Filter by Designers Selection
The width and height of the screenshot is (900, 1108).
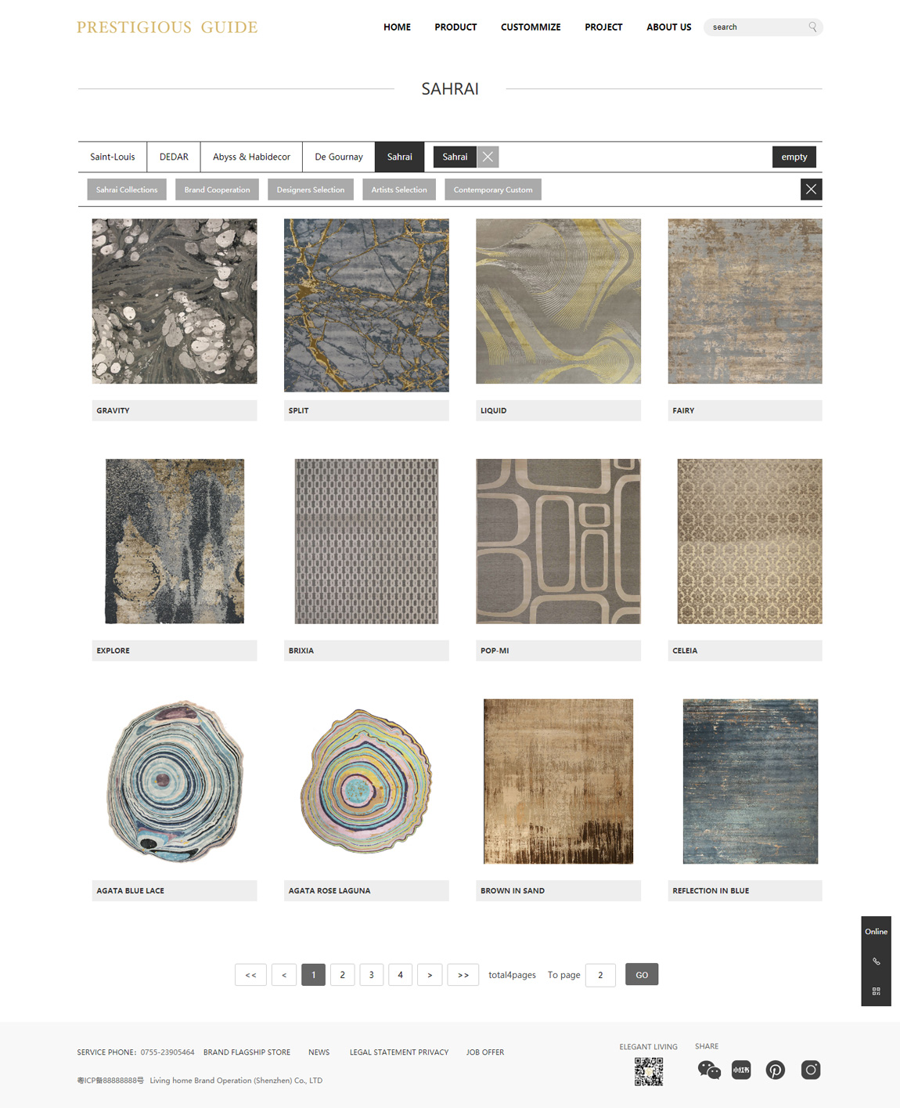click(x=311, y=189)
